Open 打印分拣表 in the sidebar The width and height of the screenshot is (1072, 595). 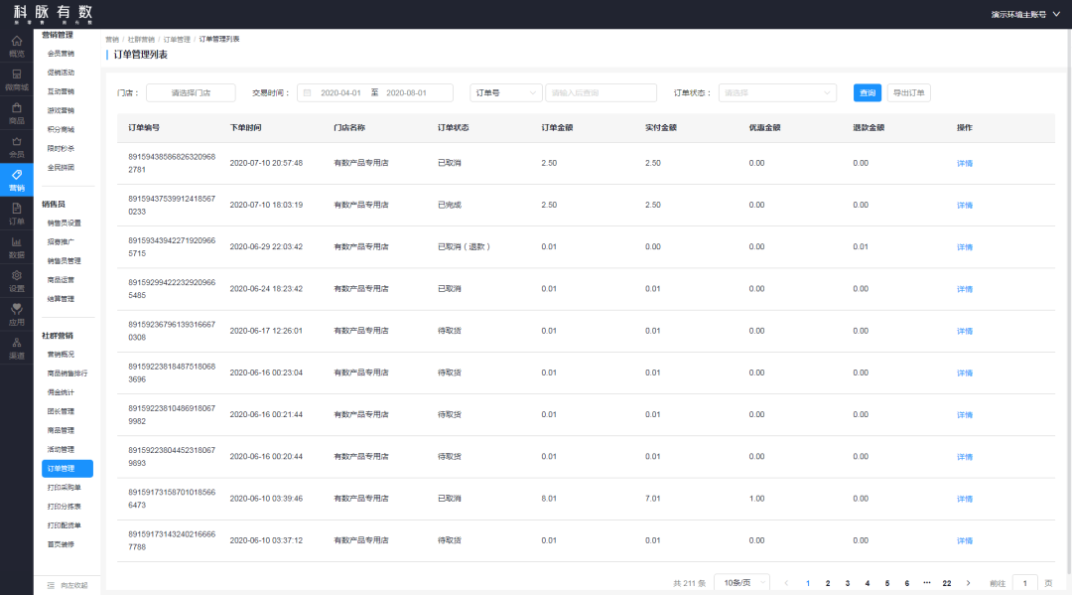[65, 507]
